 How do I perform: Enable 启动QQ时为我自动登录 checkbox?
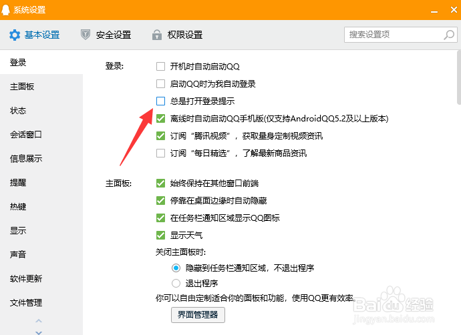click(160, 83)
